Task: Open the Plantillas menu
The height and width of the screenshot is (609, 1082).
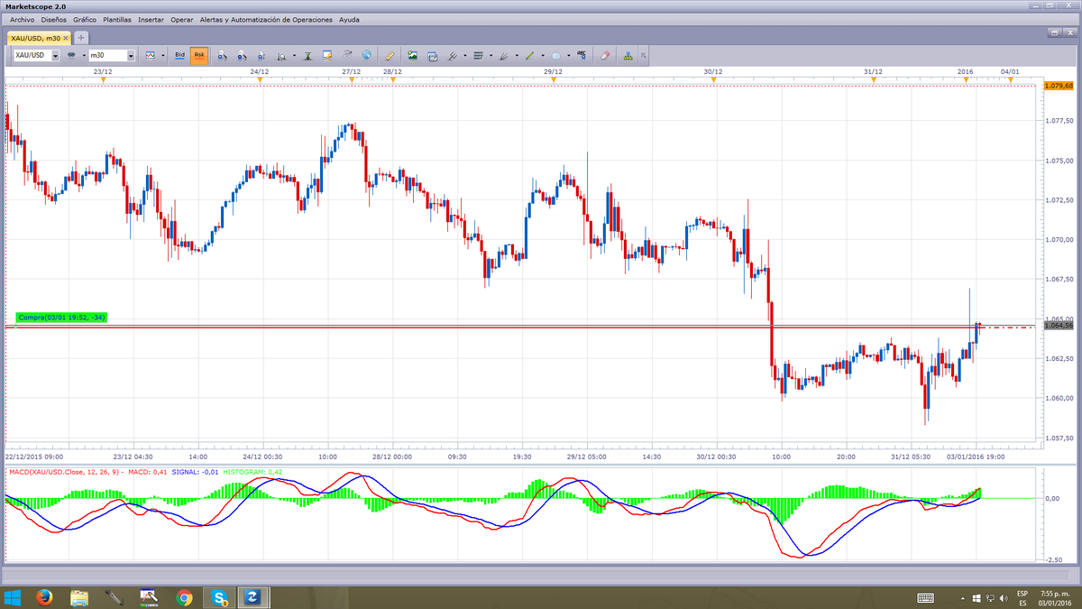Action: pos(117,19)
